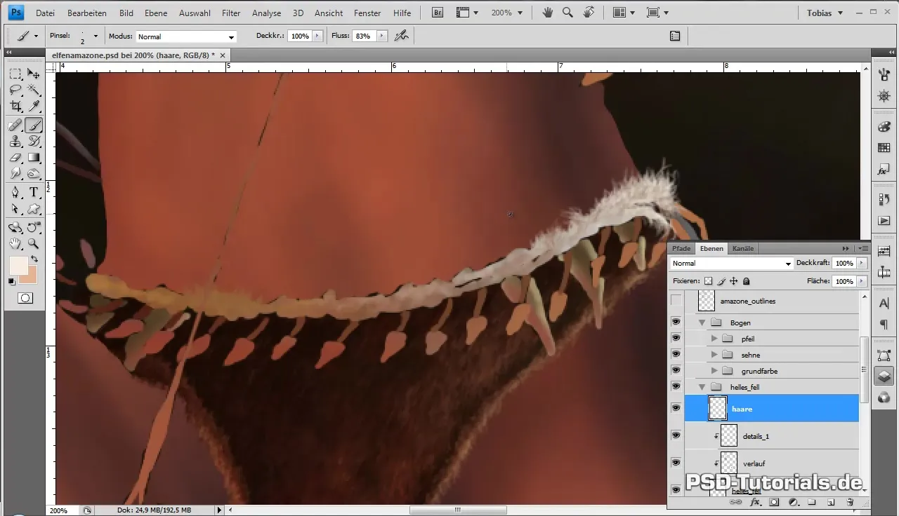Select the 3D Rotate tool
Viewport: 899px width, 516px height.
[15, 228]
